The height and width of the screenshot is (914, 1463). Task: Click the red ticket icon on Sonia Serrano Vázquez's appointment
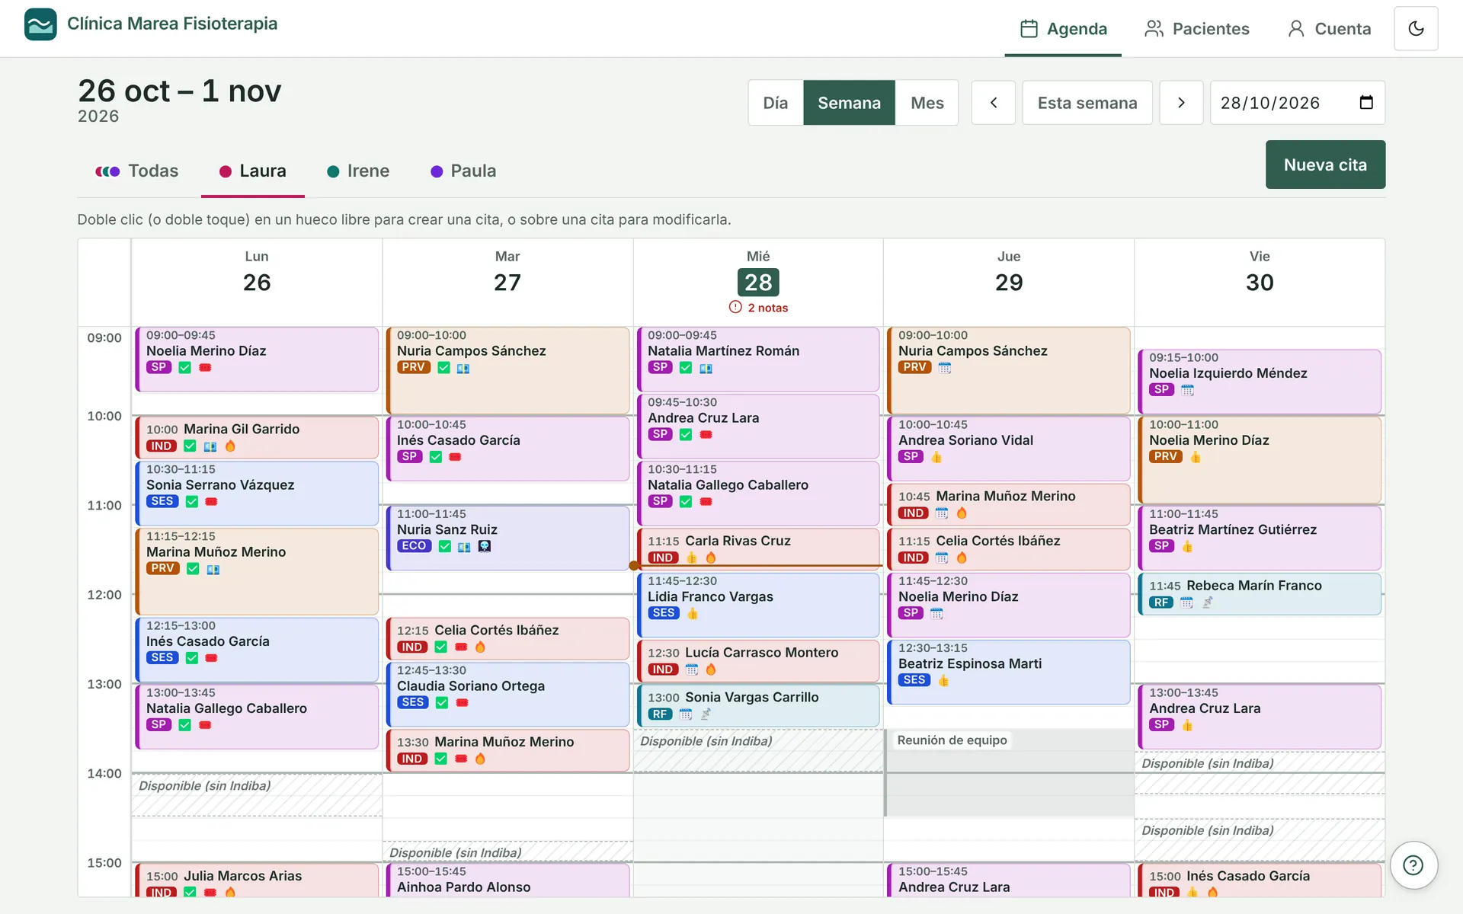tap(212, 502)
